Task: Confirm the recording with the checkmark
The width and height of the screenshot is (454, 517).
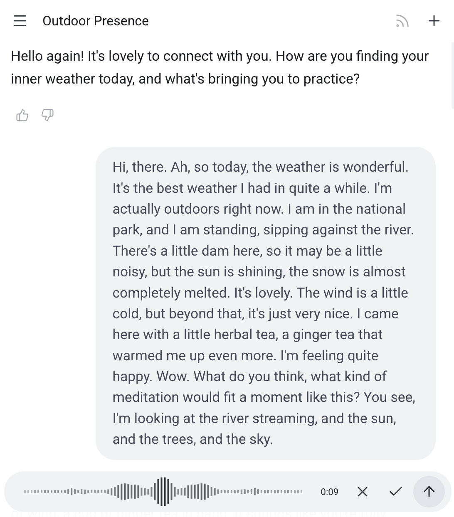Action: [x=396, y=492]
